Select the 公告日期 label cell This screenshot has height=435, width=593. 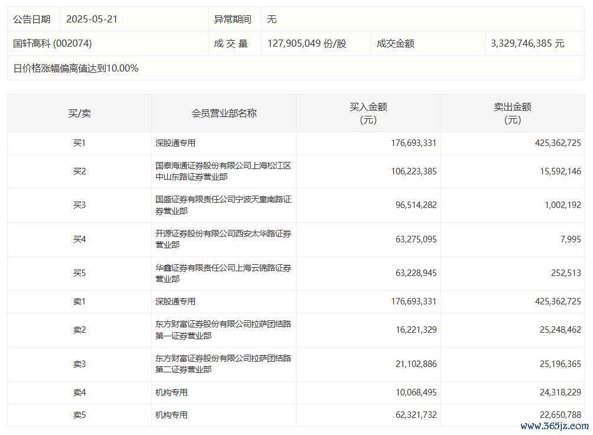coord(32,20)
